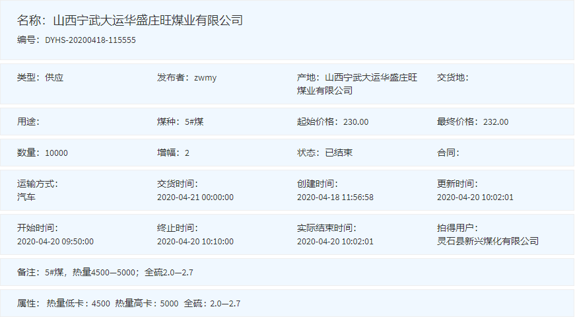Click the starting price 230.00
Screen dimensions: 577x317
[356, 122]
